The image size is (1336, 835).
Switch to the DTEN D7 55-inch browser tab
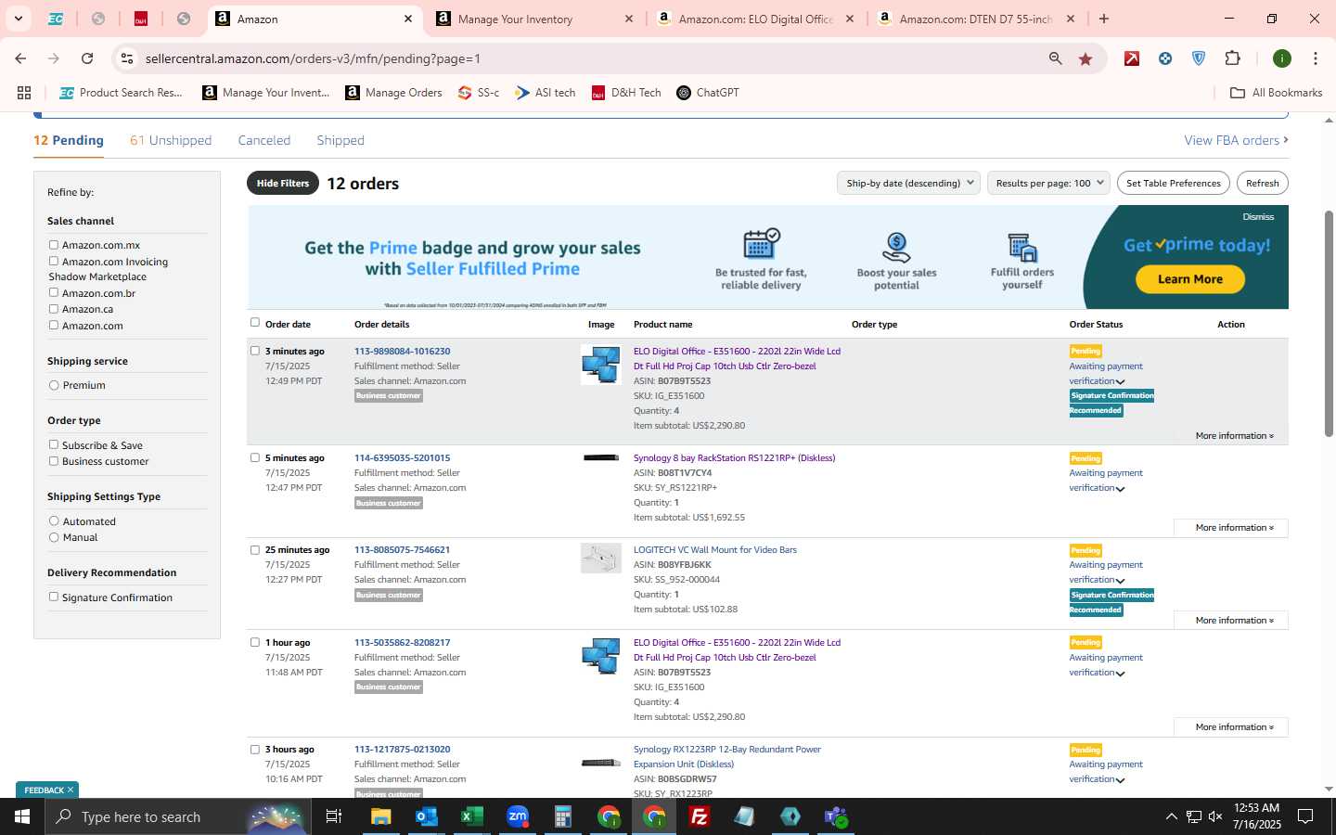pos(976,19)
